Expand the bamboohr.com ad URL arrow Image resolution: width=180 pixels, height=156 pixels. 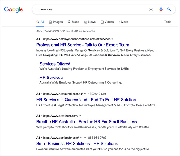click(81, 138)
